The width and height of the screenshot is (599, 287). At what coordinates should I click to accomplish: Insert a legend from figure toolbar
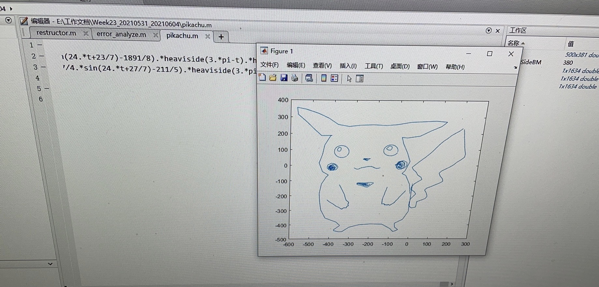coord(334,78)
